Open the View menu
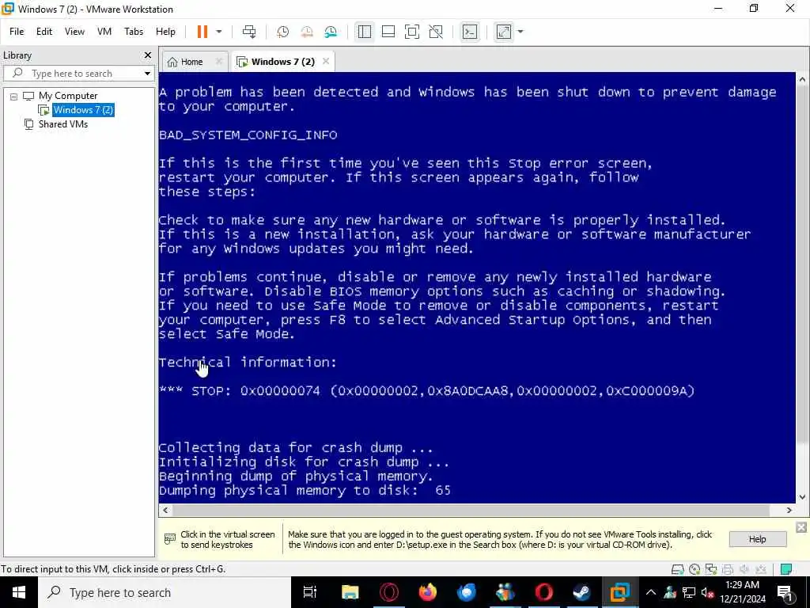 coord(74,32)
